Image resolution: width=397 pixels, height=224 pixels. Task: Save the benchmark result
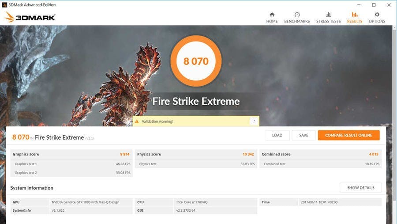click(303, 135)
